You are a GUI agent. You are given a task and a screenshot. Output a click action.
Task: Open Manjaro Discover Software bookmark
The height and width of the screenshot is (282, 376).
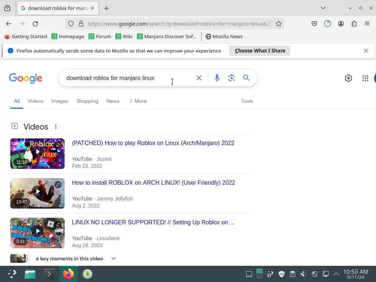point(167,36)
